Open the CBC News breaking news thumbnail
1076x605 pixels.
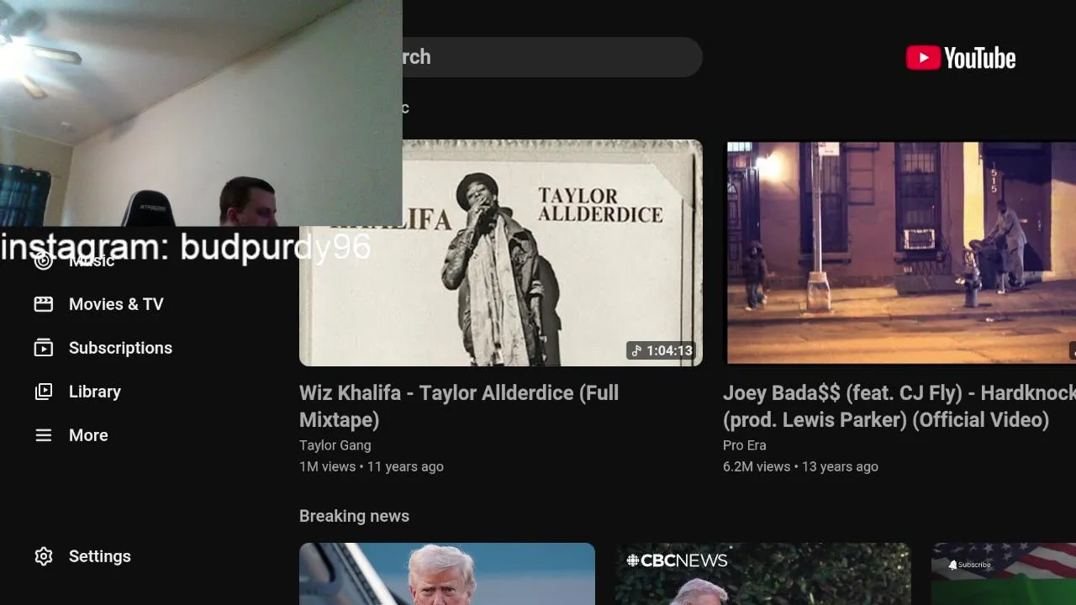[763, 574]
